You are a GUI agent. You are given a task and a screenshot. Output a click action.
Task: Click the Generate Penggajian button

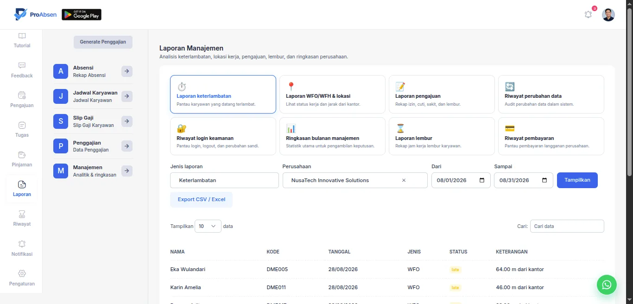coord(103,42)
